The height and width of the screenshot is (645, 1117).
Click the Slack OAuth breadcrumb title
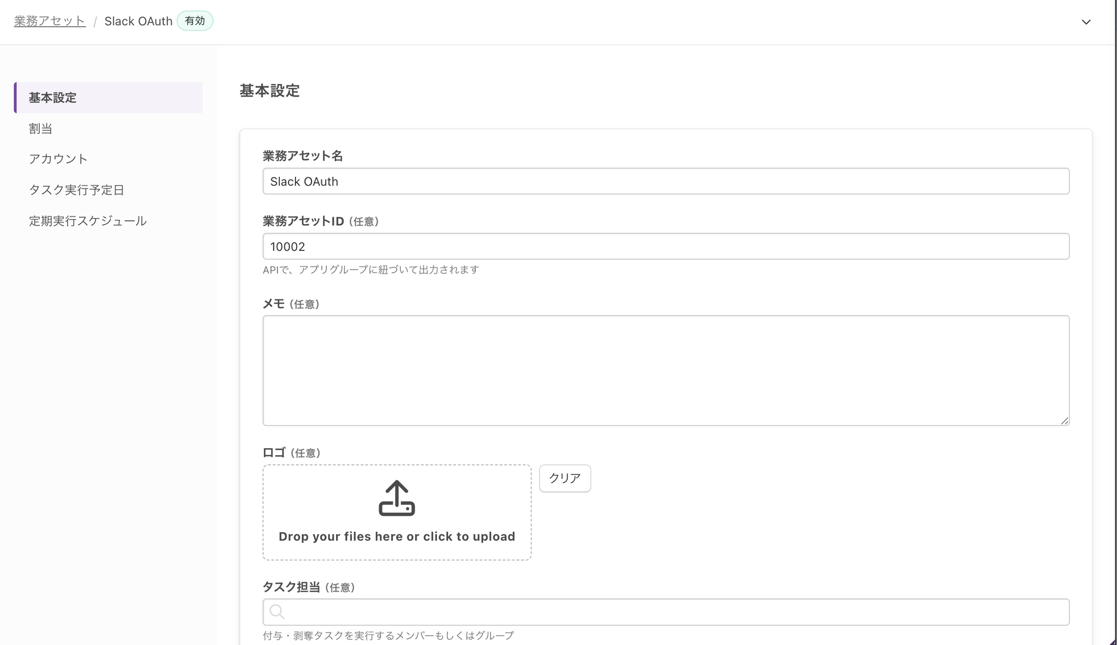point(139,21)
